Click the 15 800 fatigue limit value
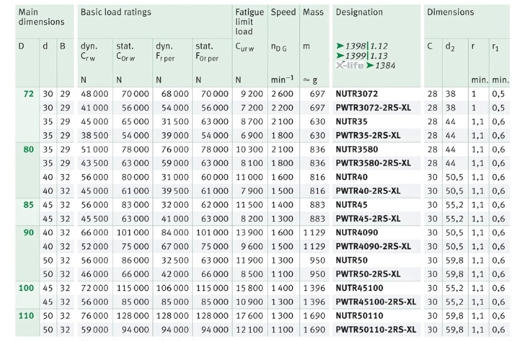 (x=249, y=288)
